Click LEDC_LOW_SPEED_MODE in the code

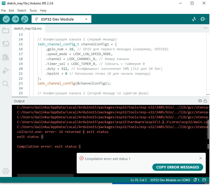tap(92, 54)
